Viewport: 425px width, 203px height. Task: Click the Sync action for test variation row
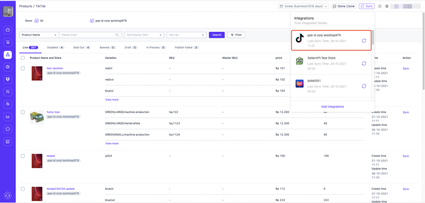[x=406, y=68]
